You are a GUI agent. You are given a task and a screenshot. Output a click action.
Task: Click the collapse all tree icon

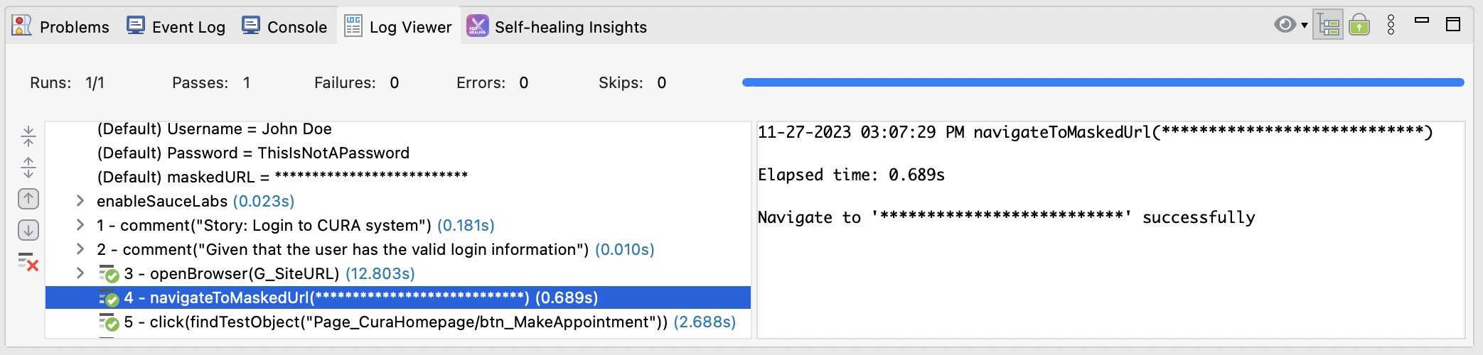point(28,136)
